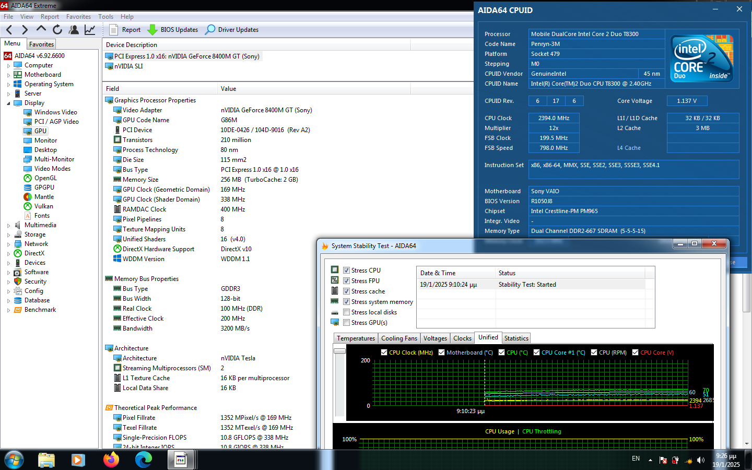
Task: Open BIOS Updates
Action: pos(173,30)
